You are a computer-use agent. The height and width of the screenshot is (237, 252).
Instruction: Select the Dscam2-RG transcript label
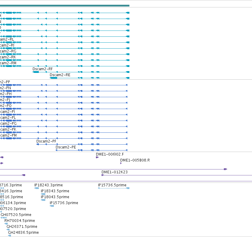pyautogui.click(x=8, y=51)
